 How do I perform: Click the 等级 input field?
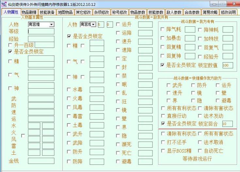pyautogui.click(x=41, y=31)
